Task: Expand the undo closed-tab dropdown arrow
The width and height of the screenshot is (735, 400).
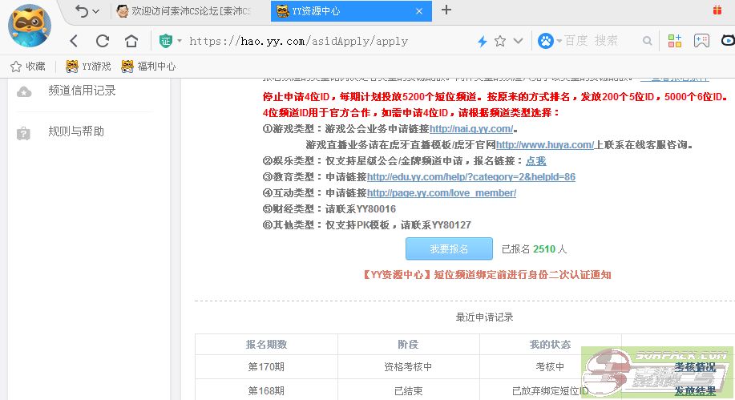Action: pos(96,11)
